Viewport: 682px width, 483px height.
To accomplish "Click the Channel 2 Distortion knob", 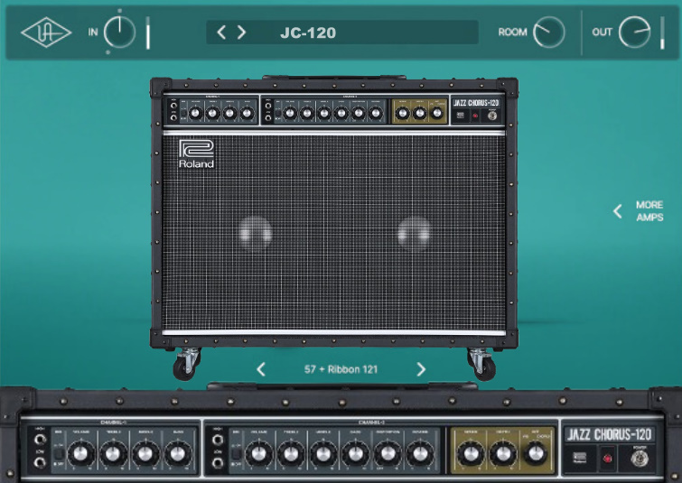I will (386, 454).
